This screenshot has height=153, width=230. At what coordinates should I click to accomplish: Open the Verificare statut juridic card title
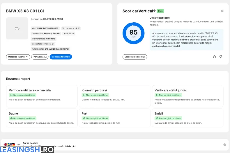[x=171, y=90]
